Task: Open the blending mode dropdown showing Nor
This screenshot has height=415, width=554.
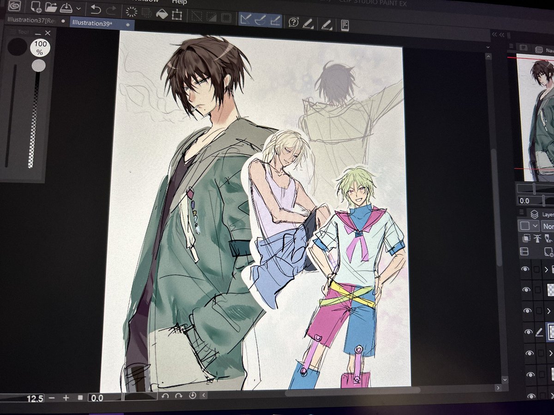Action: pyautogui.click(x=548, y=226)
